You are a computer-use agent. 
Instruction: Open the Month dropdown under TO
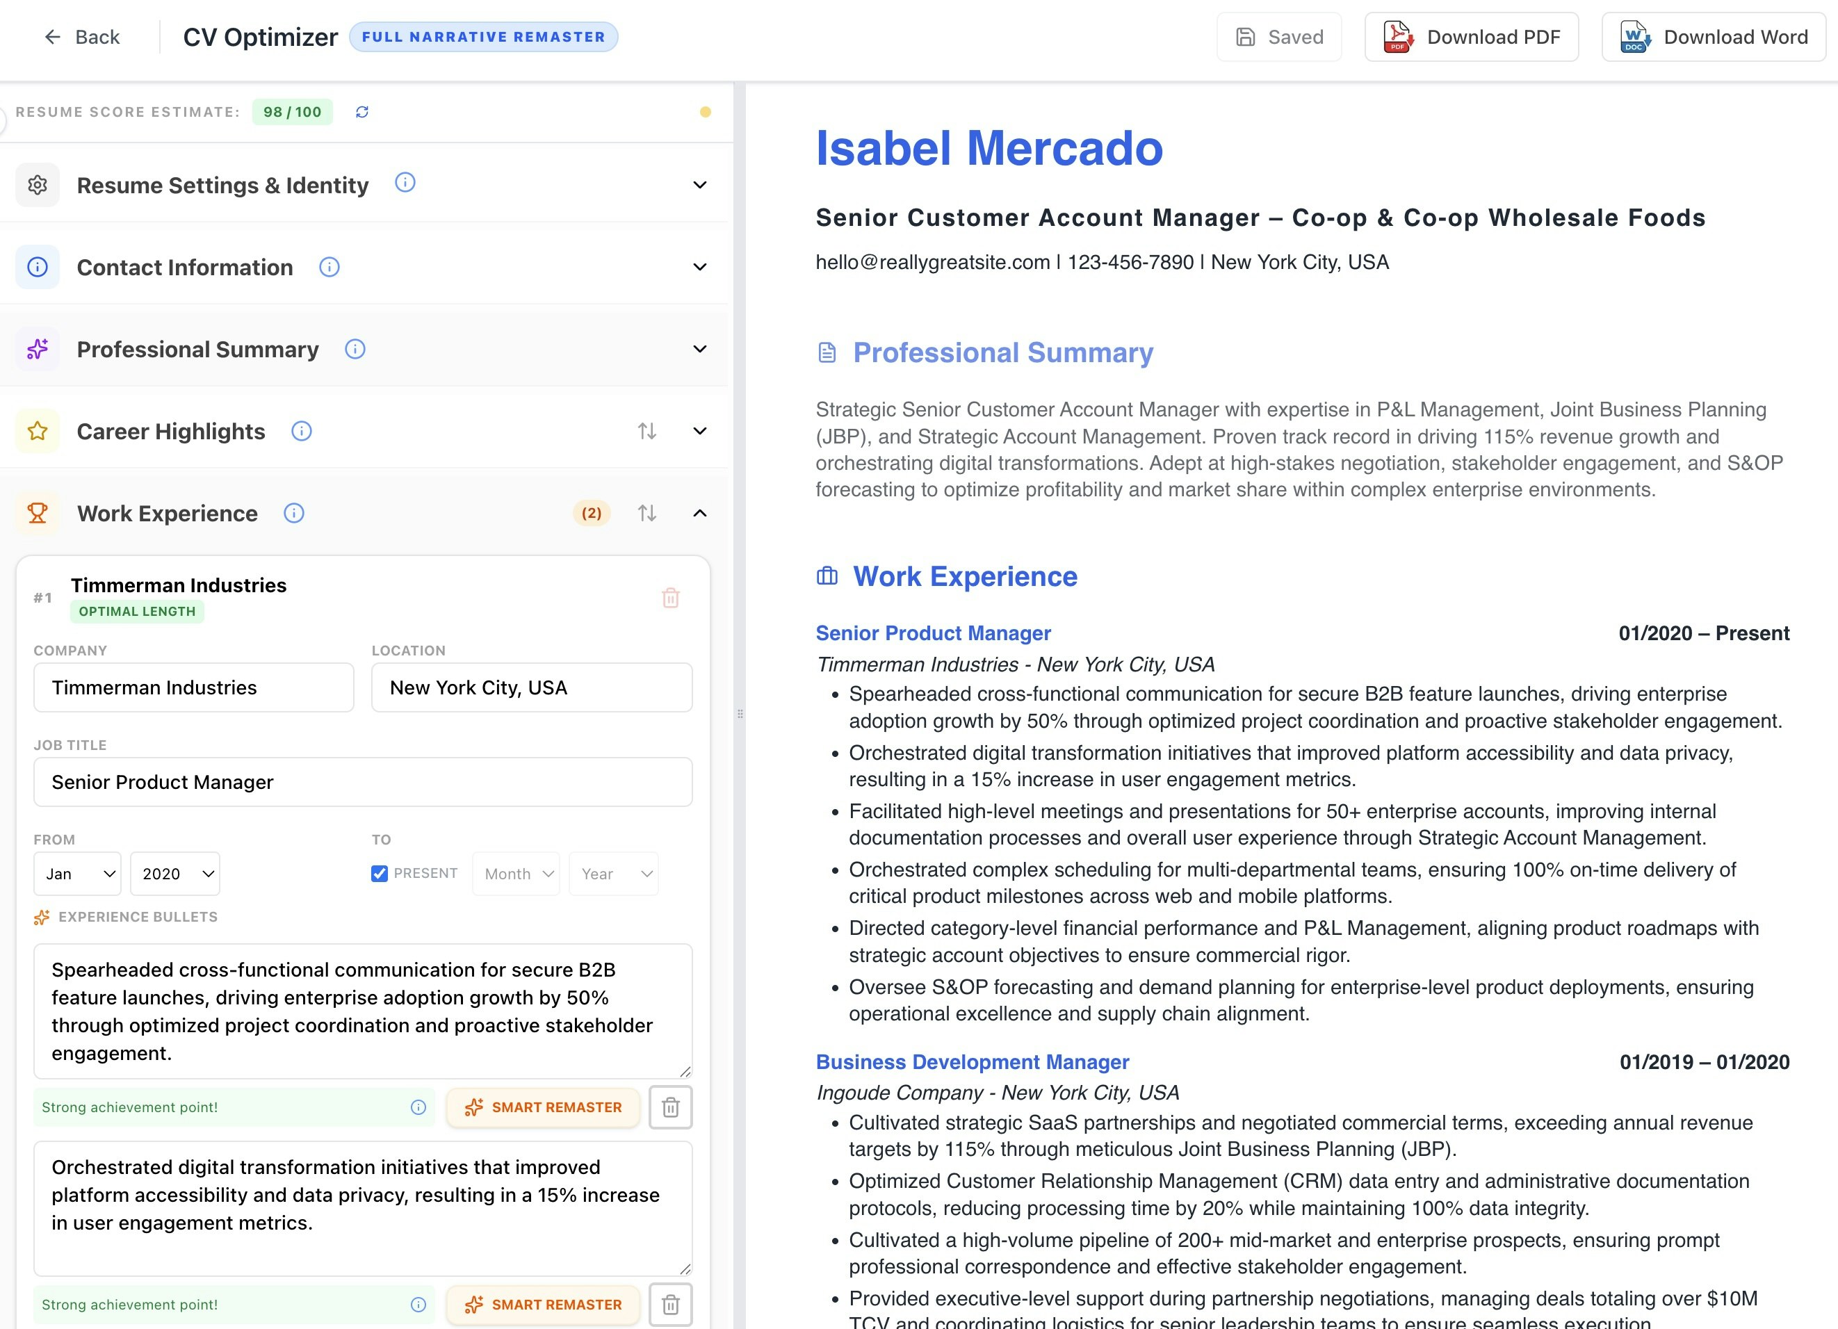tap(515, 874)
